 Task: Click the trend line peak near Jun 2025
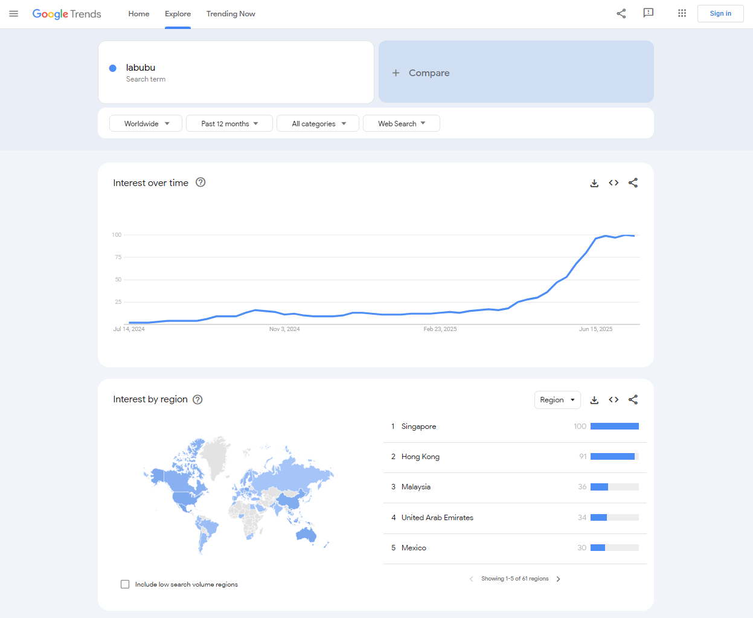[x=606, y=236]
